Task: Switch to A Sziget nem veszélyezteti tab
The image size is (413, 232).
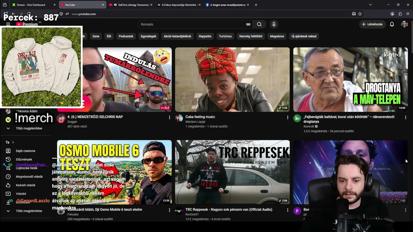Action: pos(227,5)
